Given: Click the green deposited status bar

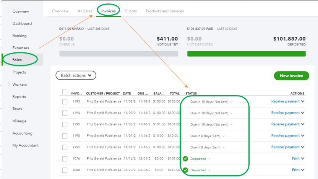Looking at the screenshot, I should point(247,54).
